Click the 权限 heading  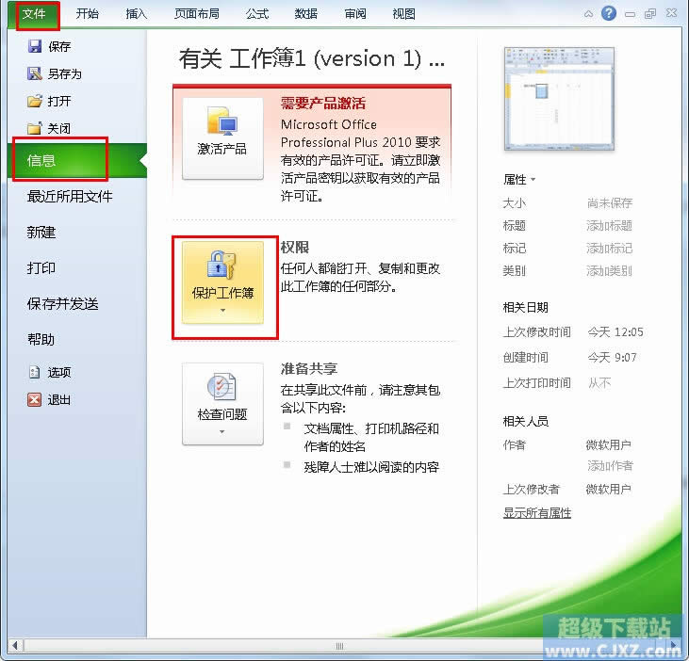tap(295, 247)
